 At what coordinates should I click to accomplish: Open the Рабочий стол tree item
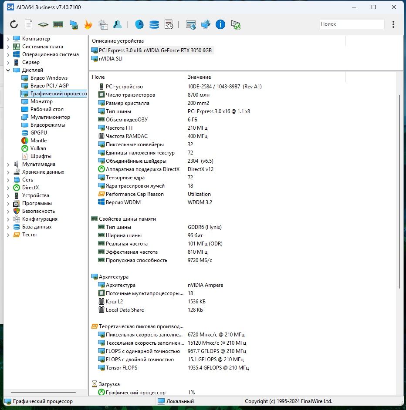(x=42, y=109)
